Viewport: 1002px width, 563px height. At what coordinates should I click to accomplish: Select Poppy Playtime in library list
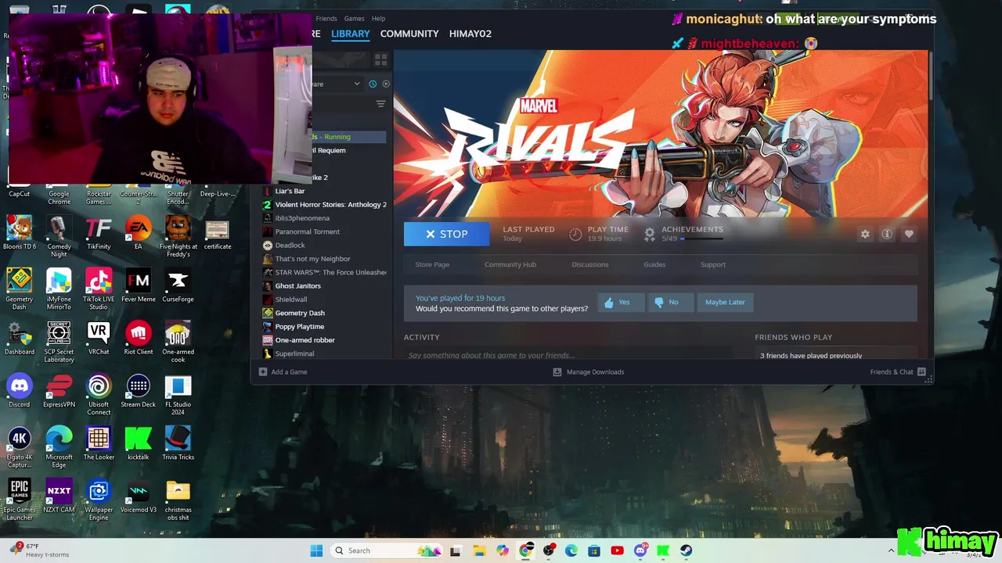click(x=294, y=327)
